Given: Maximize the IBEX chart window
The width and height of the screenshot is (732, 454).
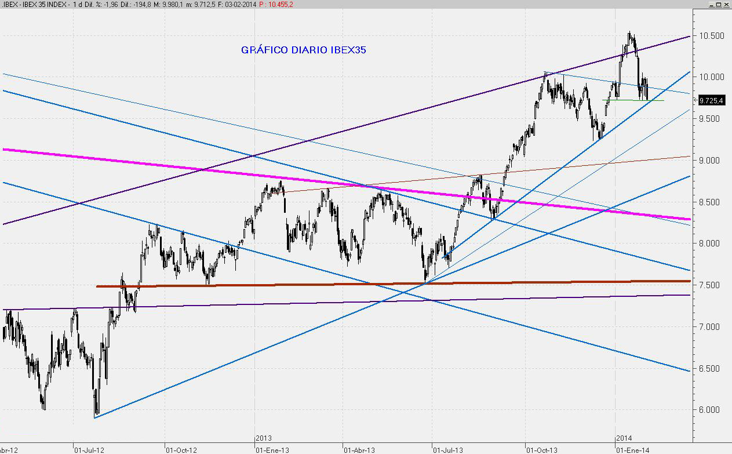Looking at the screenshot, I should click(719, 4).
